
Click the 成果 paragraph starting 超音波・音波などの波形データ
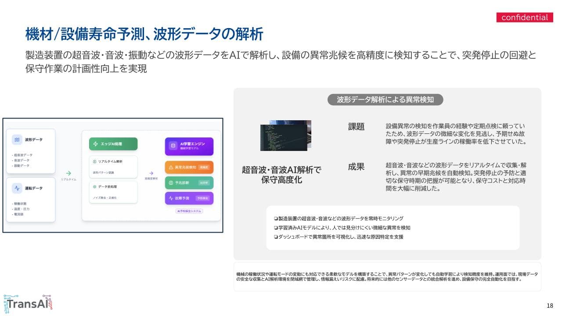coord(456,177)
